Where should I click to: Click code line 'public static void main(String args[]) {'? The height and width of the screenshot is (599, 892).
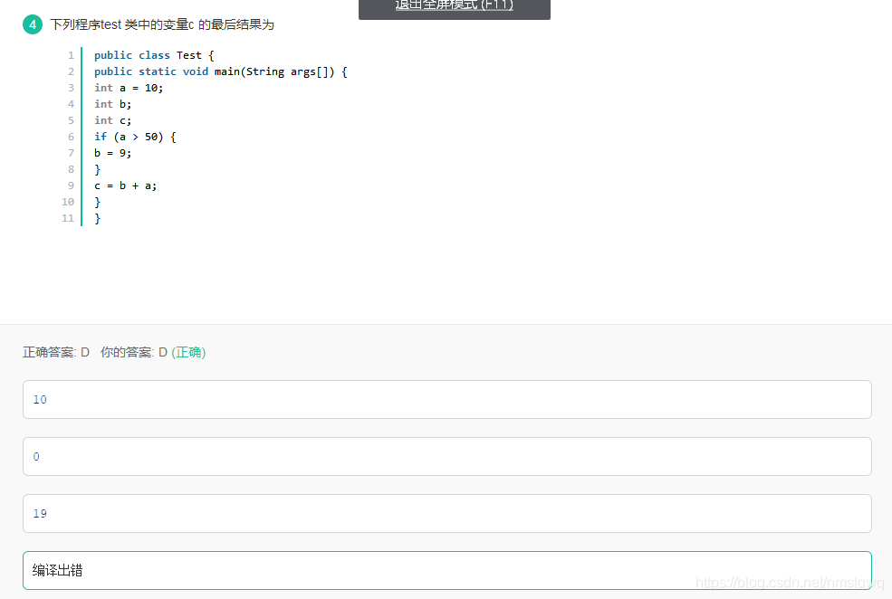point(221,71)
